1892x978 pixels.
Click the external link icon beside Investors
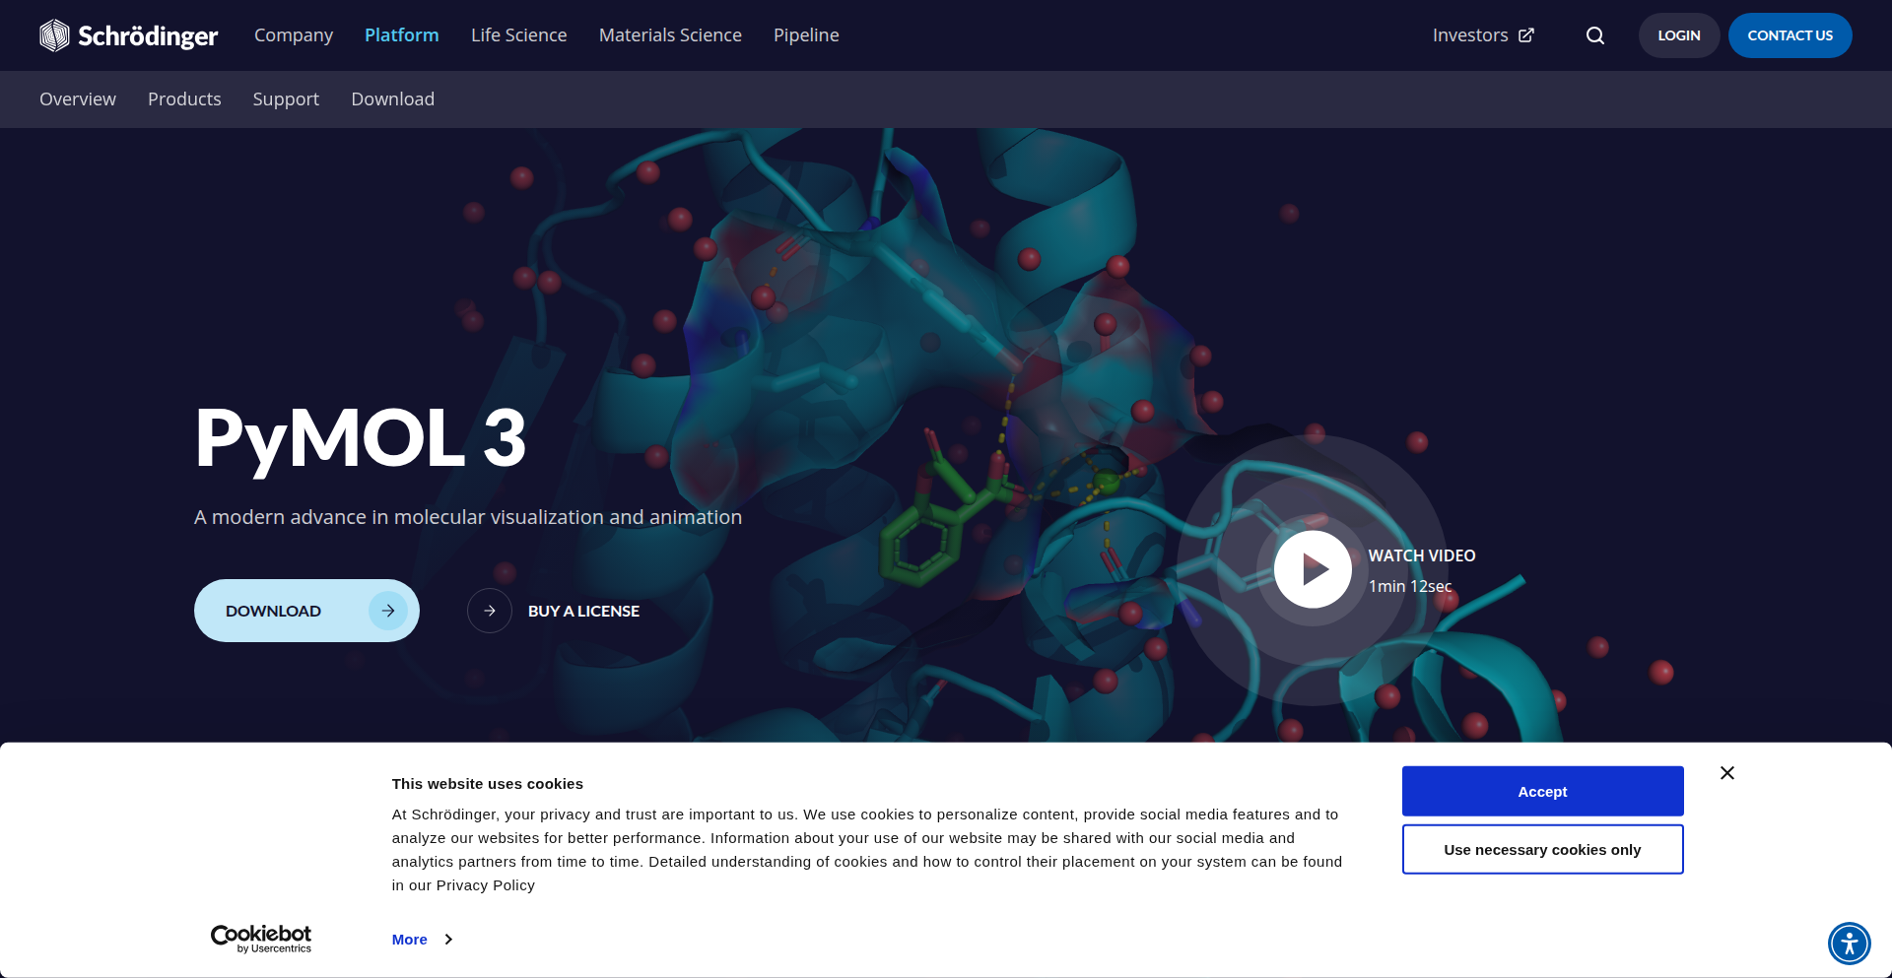(x=1526, y=35)
